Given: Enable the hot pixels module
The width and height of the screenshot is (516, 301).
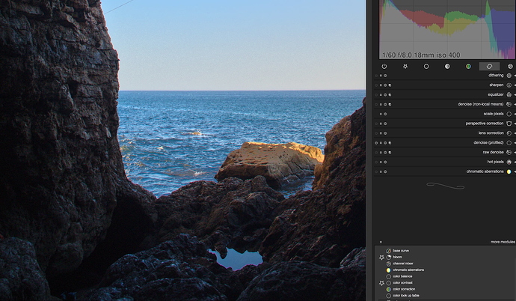Looking at the screenshot, I should point(376,162).
